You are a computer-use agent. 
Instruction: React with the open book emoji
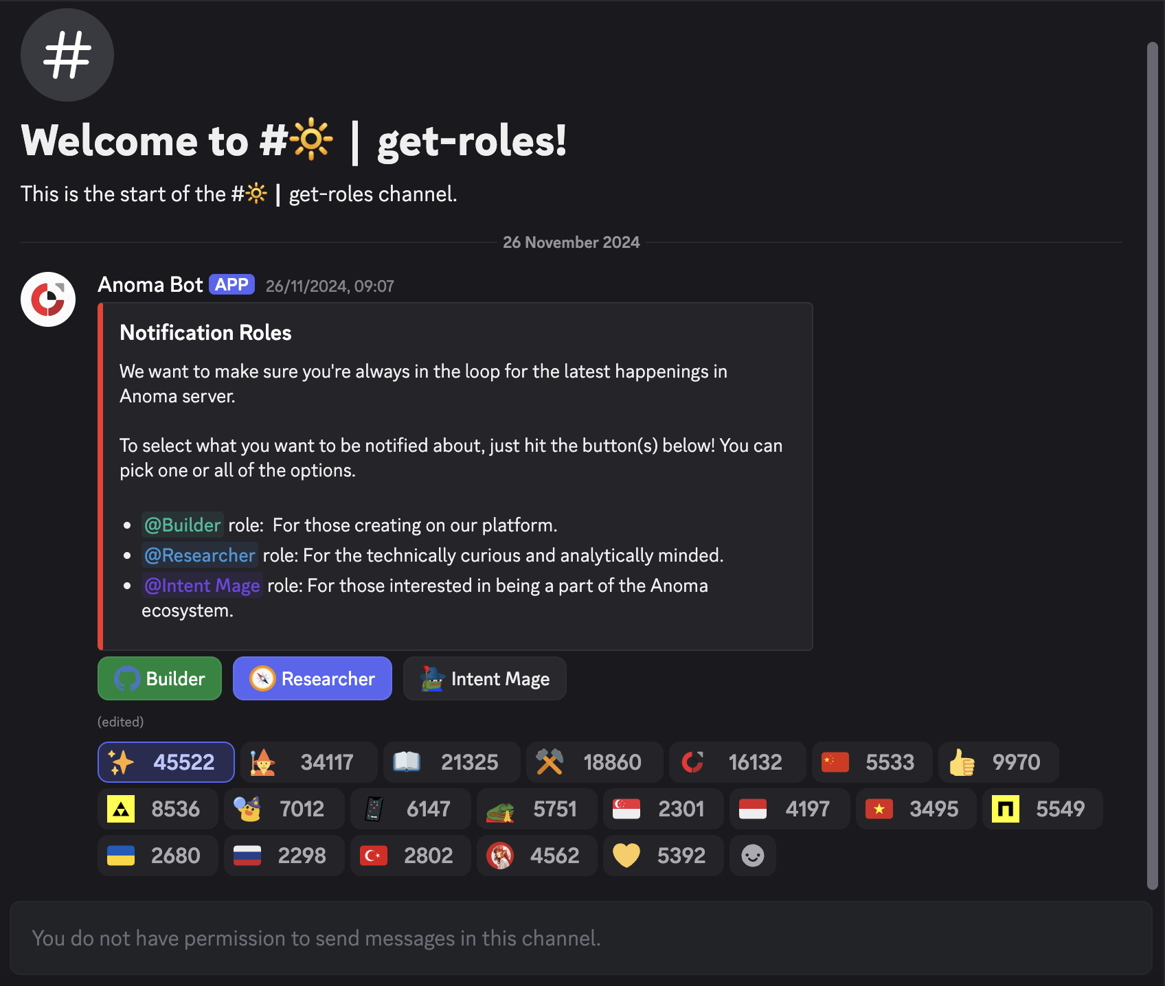(x=451, y=762)
